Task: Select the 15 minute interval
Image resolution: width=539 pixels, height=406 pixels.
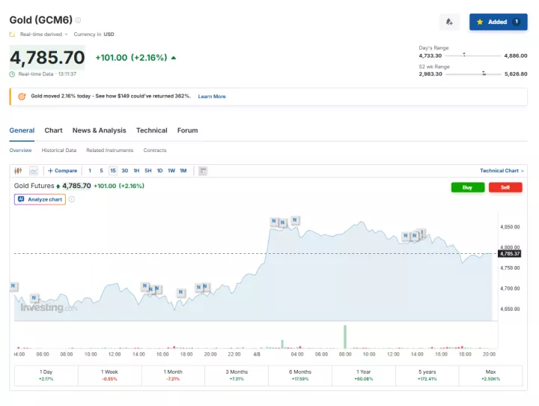Action: point(113,171)
